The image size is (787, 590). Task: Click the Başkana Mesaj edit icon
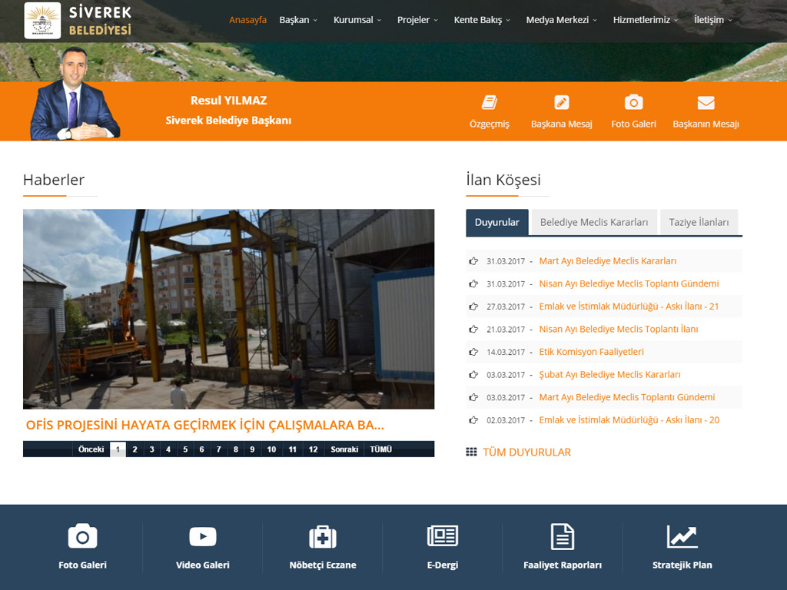point(561,103)
